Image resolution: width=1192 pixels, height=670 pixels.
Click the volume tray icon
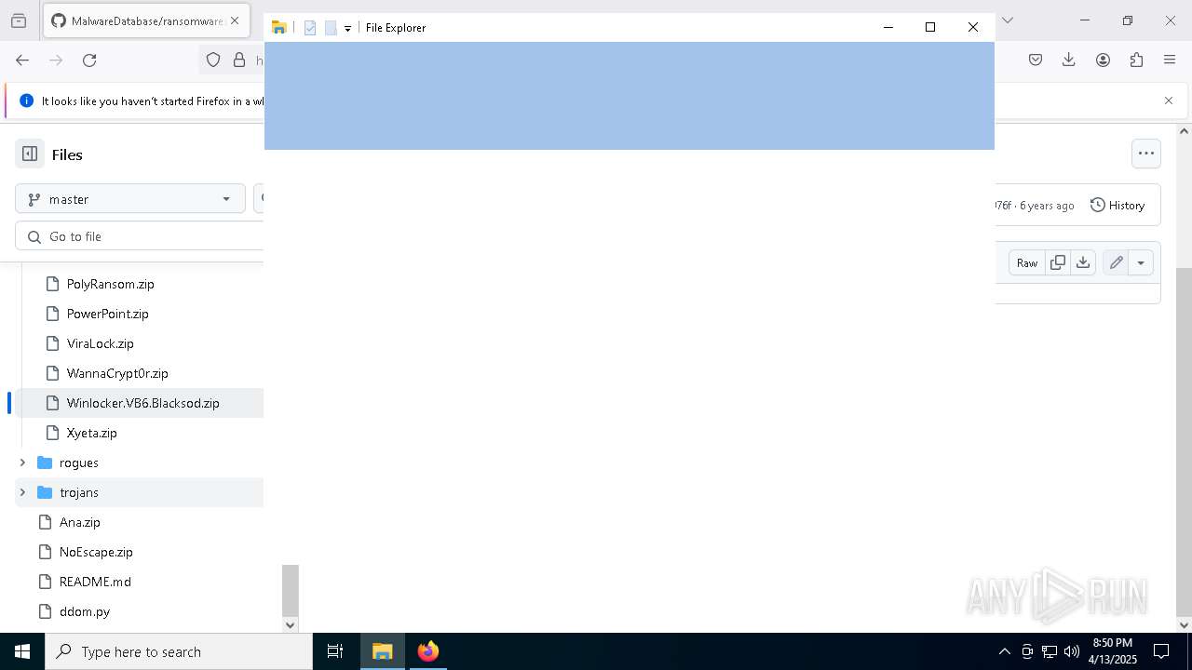point(1071,651)
